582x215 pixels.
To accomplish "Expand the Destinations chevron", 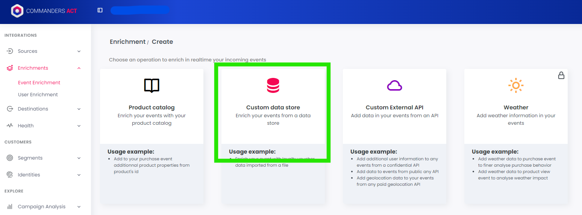I will [79, 109].
